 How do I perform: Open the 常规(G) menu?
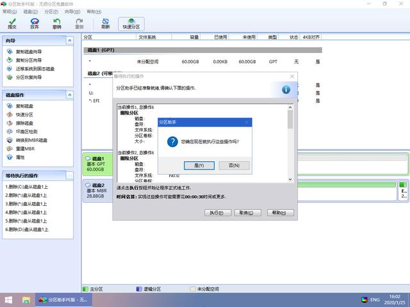tap(10, 12)
